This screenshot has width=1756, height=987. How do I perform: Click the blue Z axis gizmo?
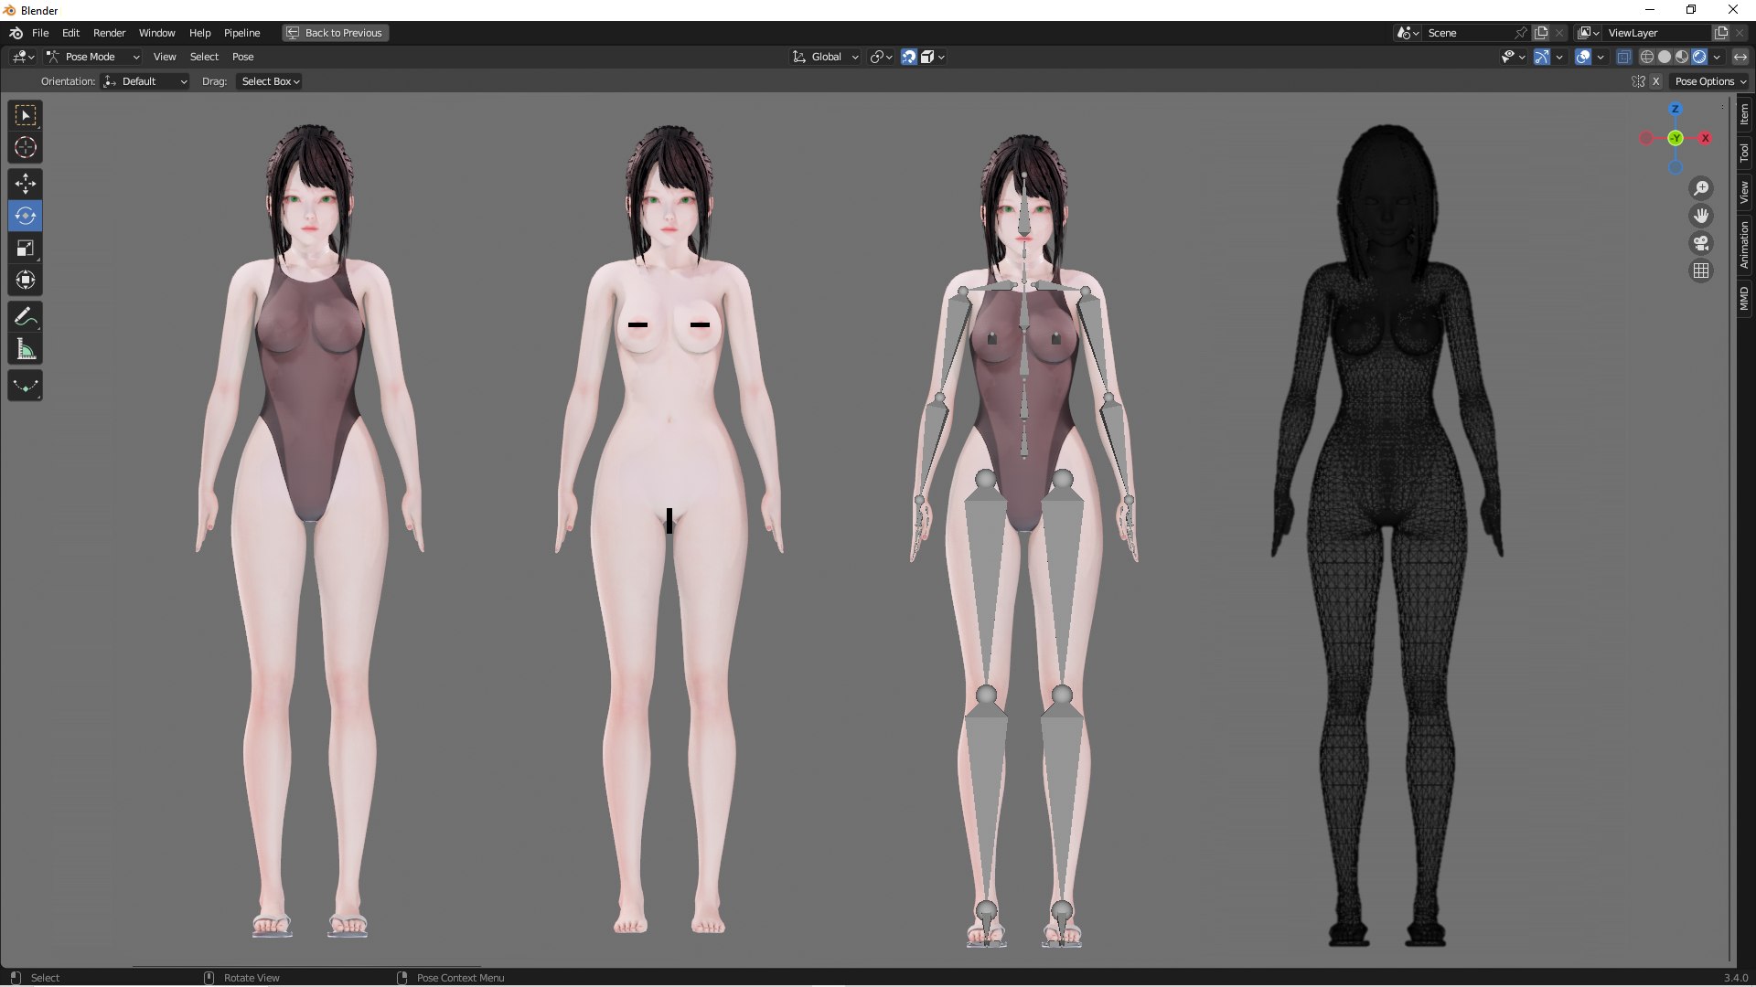(x=1676, y=109)
